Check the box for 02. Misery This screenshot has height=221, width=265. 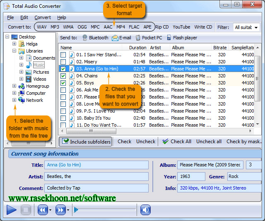(63, 62)
